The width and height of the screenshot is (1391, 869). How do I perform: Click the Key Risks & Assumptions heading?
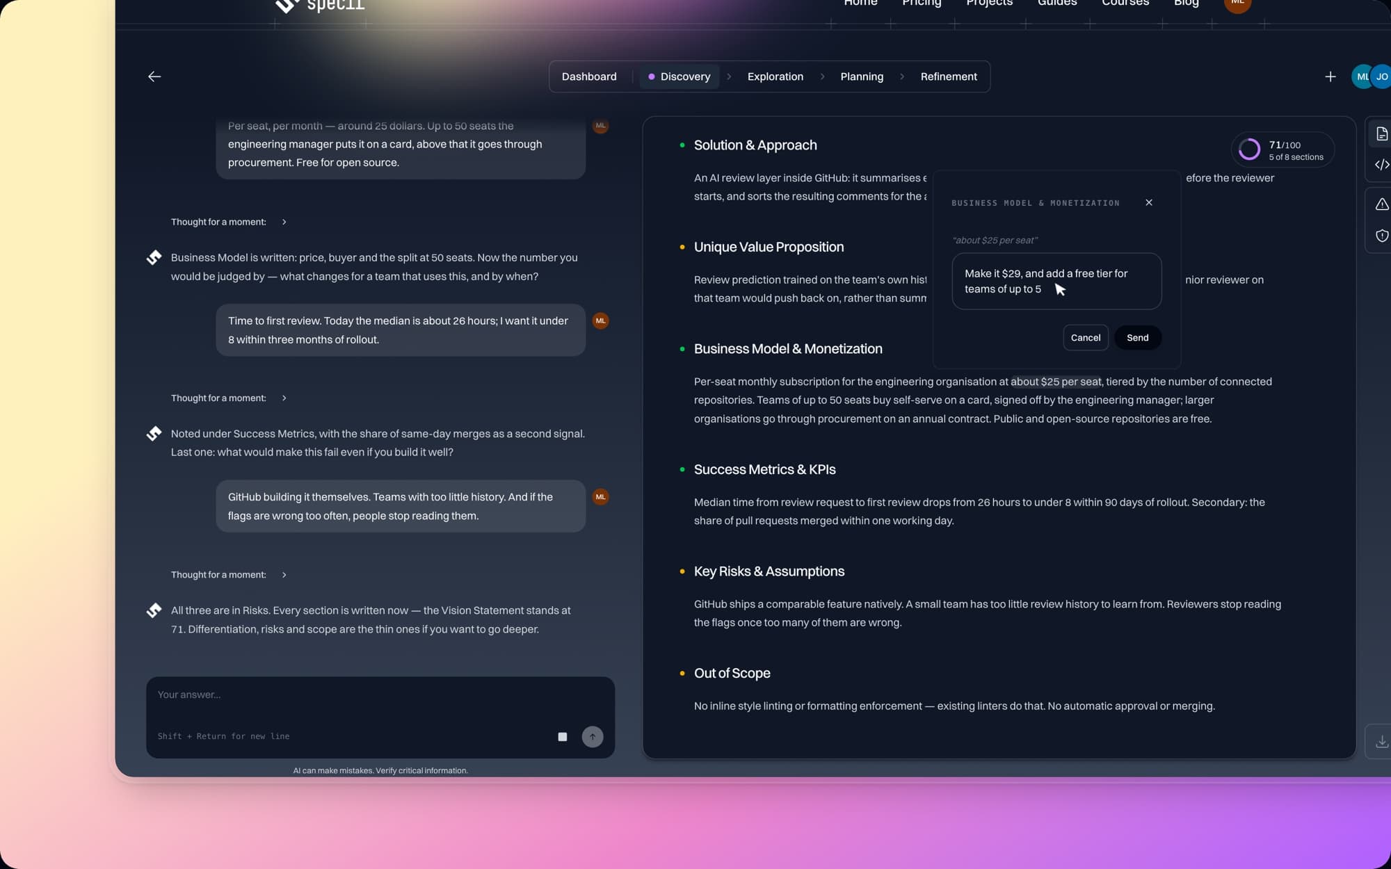click(769, 571)
